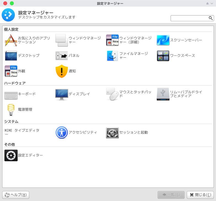Click the title bar roll-up triangle icon
216x201 pixels.
[207, 3]
